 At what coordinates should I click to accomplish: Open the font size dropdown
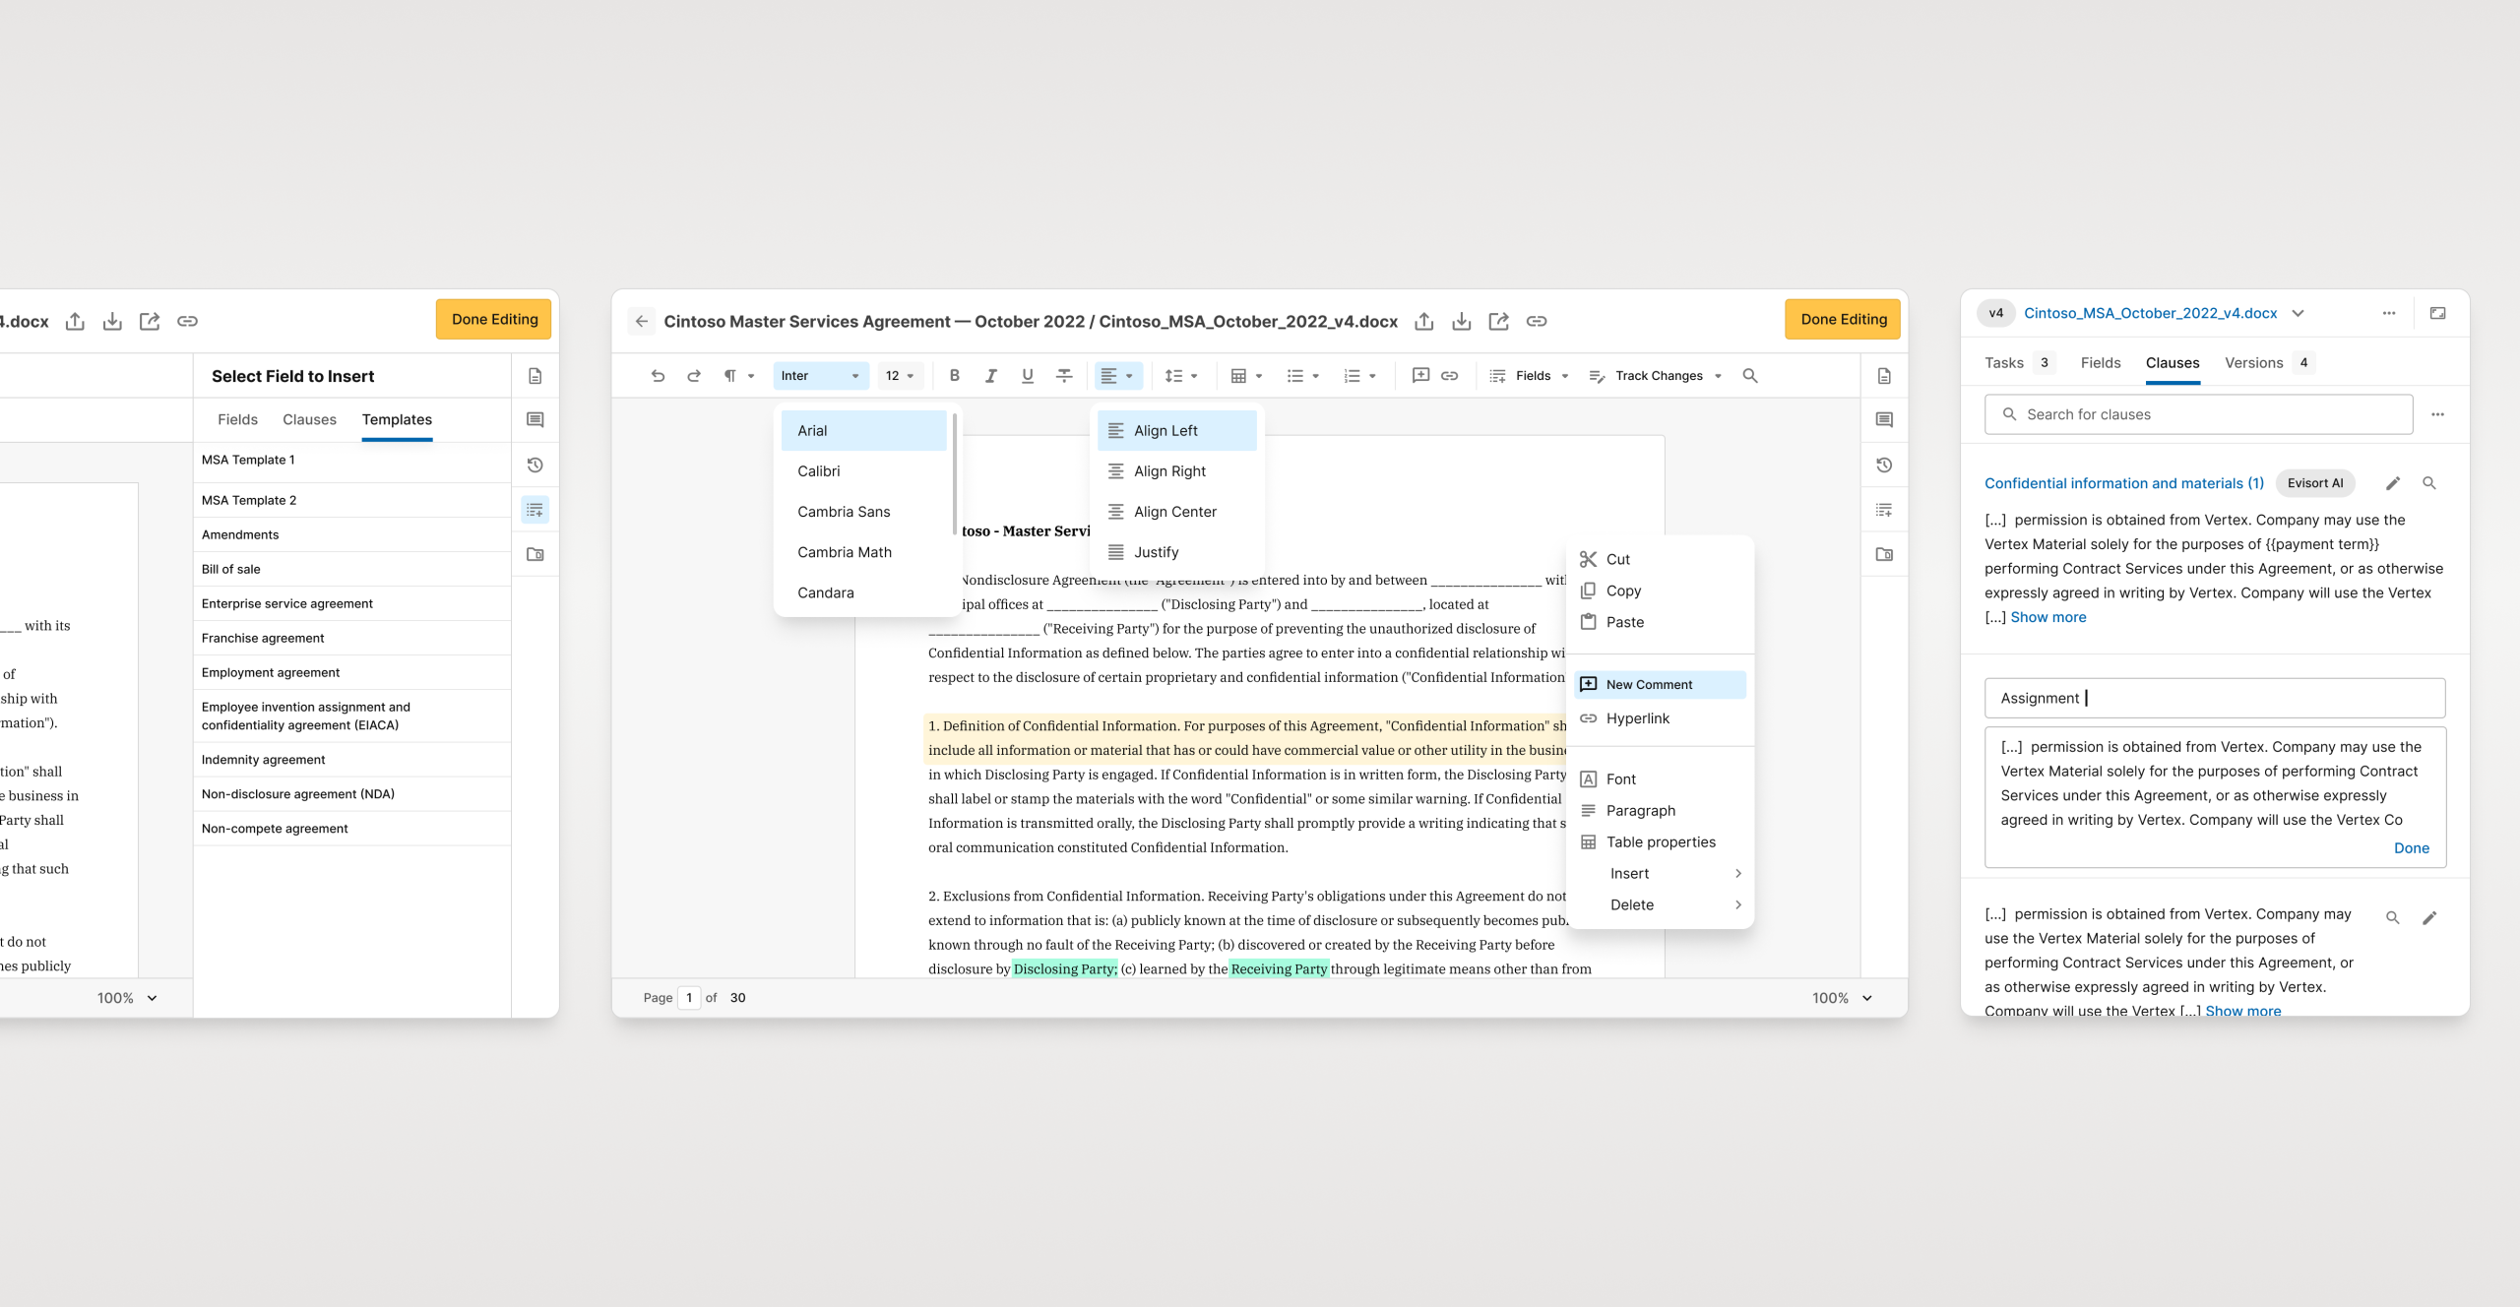[x=898, y=375]
